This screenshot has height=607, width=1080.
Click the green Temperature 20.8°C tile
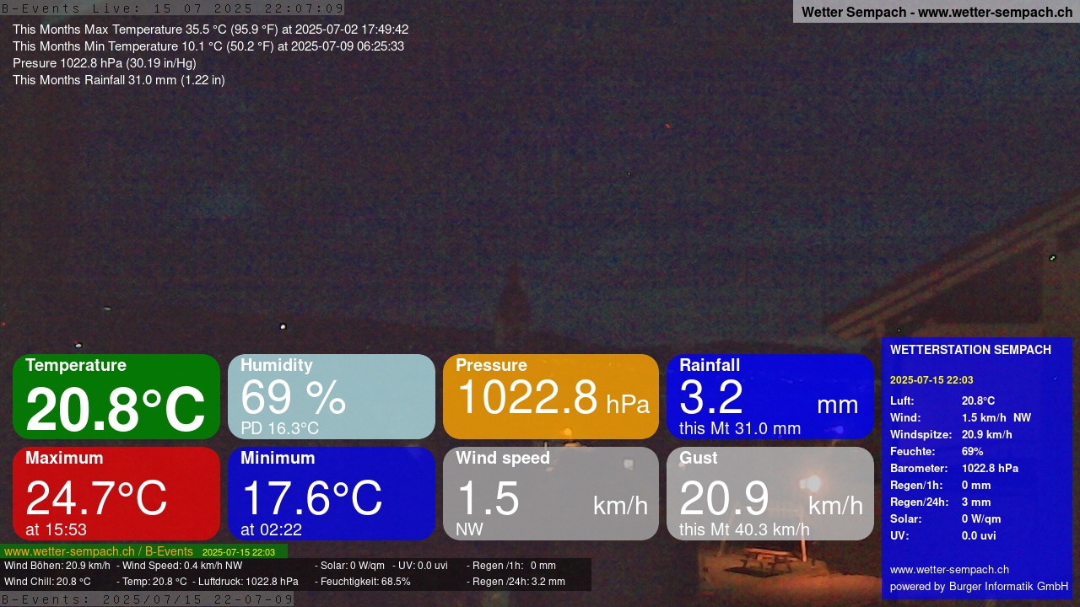pos(116,396)
